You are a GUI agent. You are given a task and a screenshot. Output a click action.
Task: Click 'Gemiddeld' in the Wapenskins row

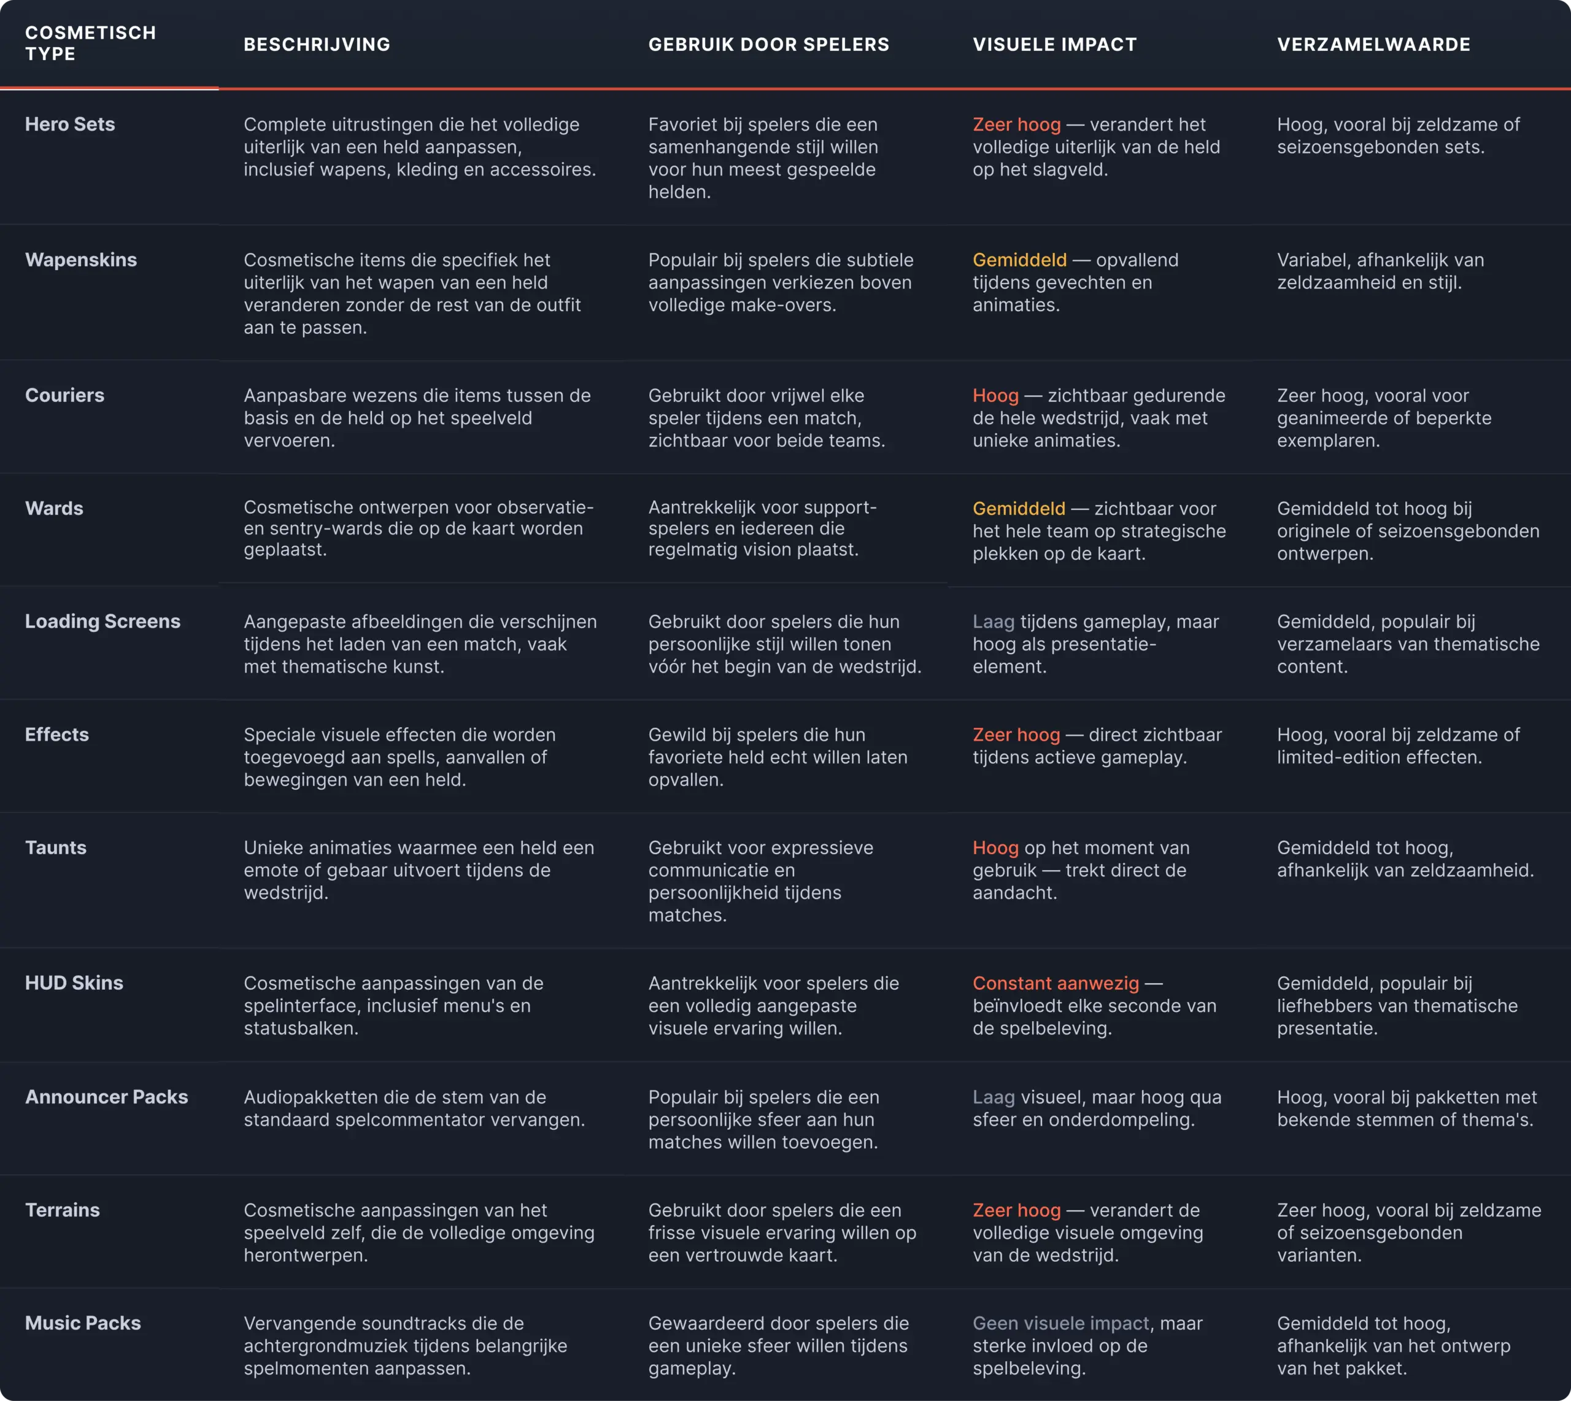(1020, 260)
